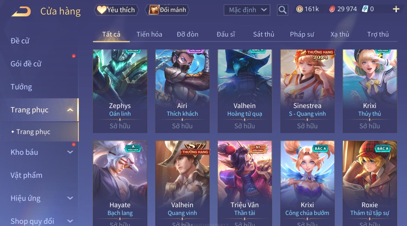This screenshot has width=407, height=226.
Task: Tap the red gem currency icon
Action: click(332, 9)
